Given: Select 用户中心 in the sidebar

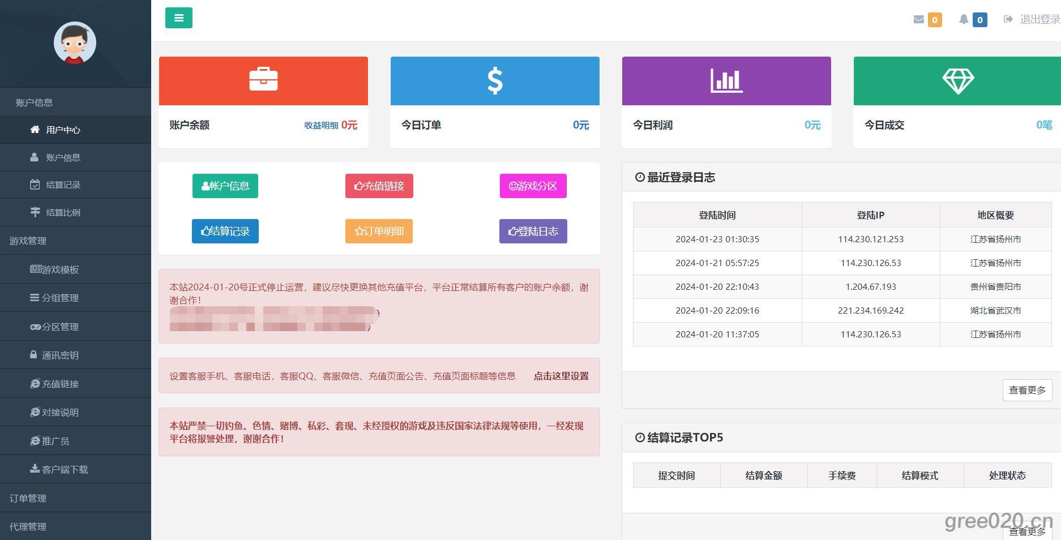Looking at the screenshot, I should [x=63, y=130].
